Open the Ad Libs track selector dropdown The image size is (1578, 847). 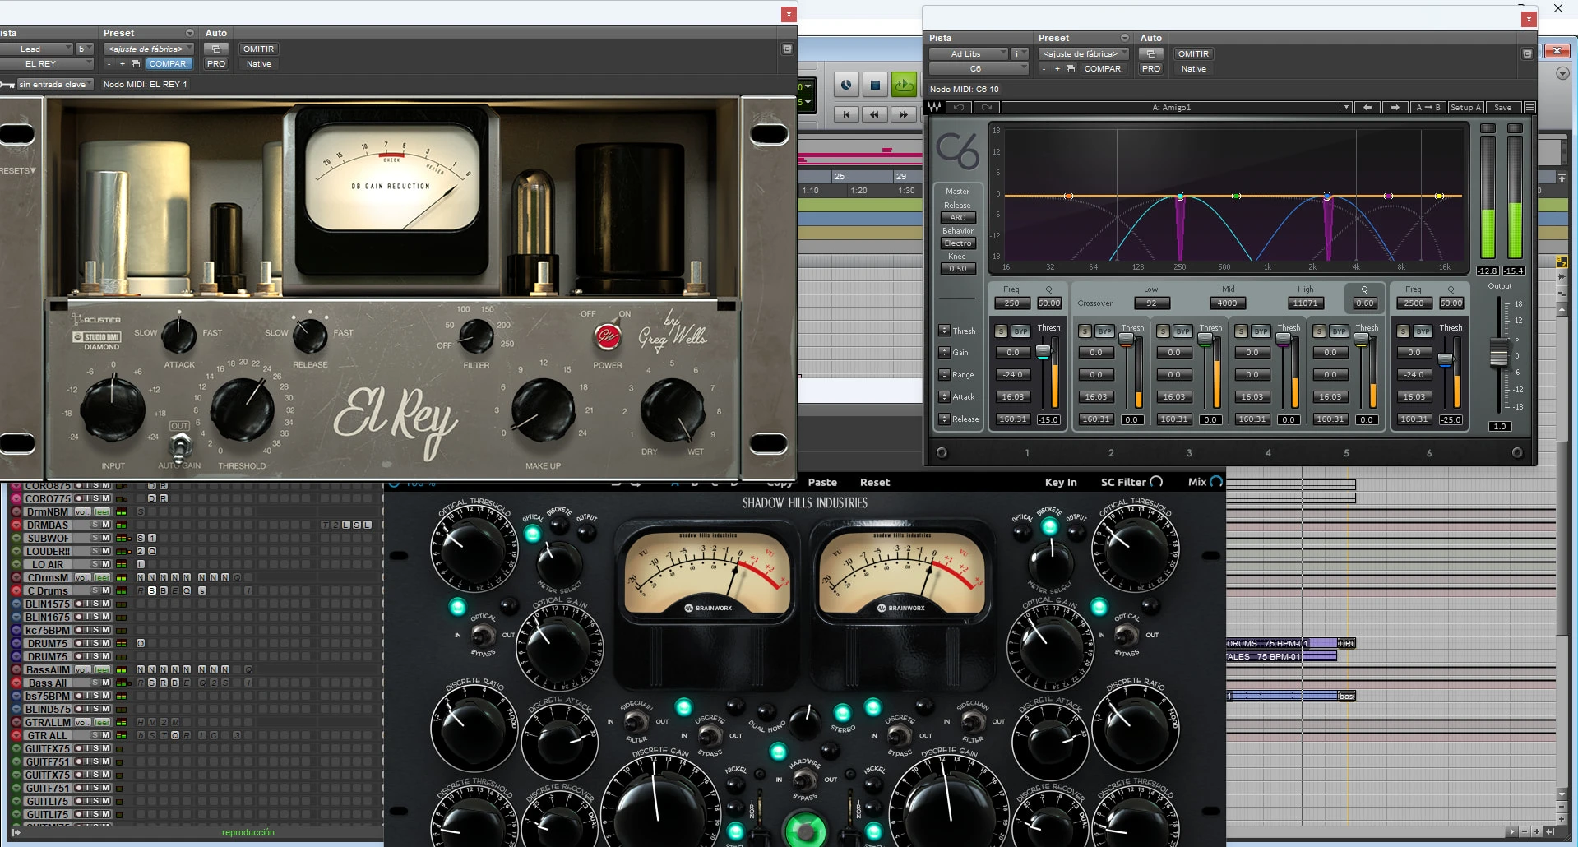[x=968, y=53]
